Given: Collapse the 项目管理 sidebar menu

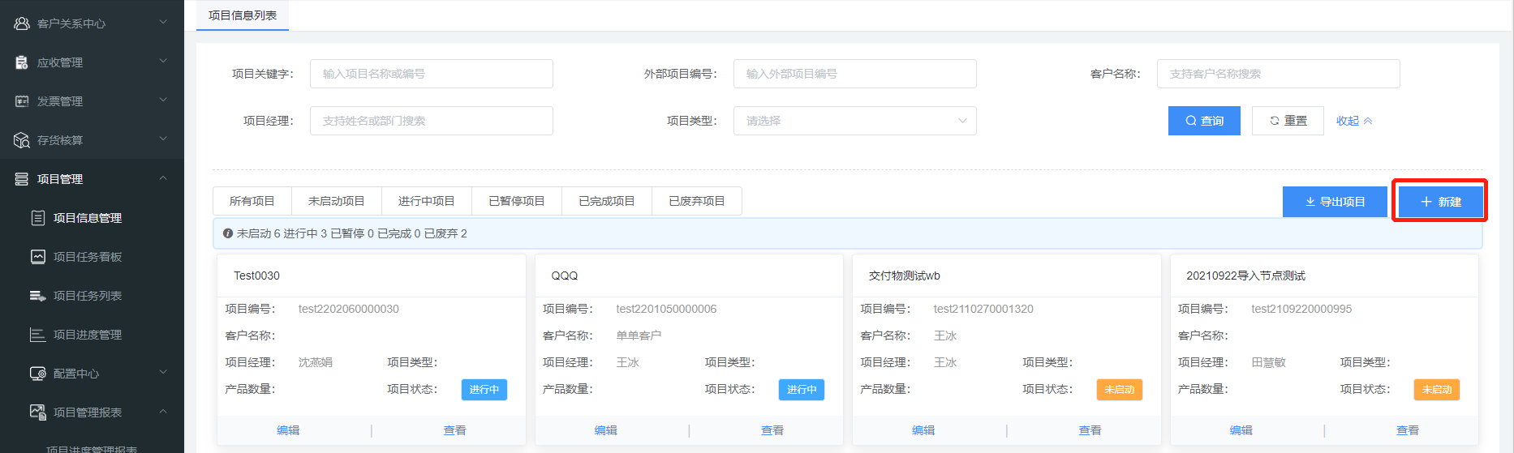Looking at the screenshot, I should pos(163,178).
